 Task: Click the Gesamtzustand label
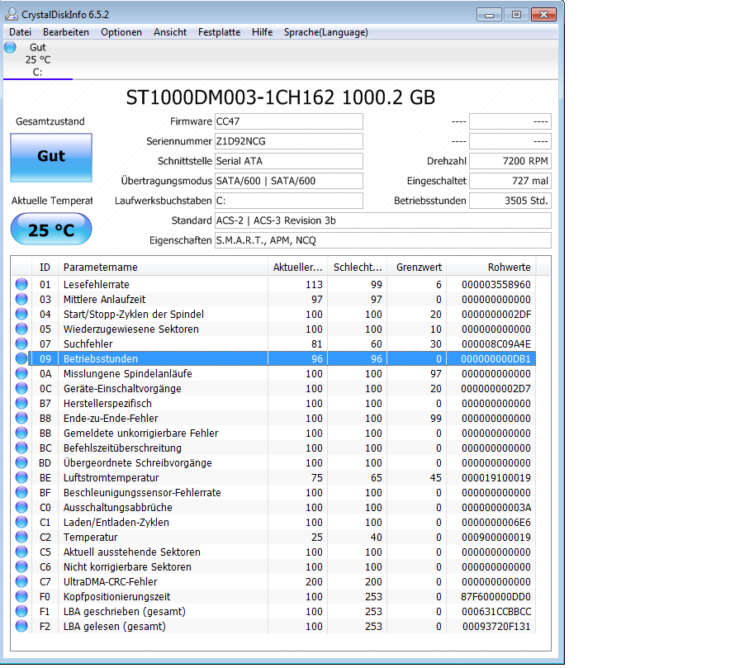tap(50, 121)
